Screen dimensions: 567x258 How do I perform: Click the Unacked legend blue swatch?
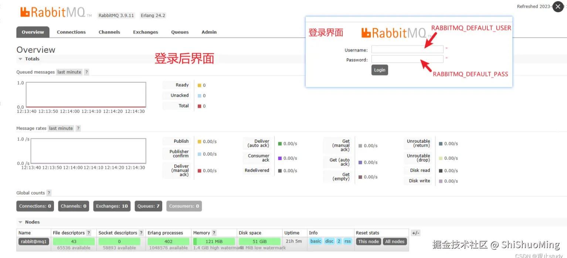tap(200, 96)
